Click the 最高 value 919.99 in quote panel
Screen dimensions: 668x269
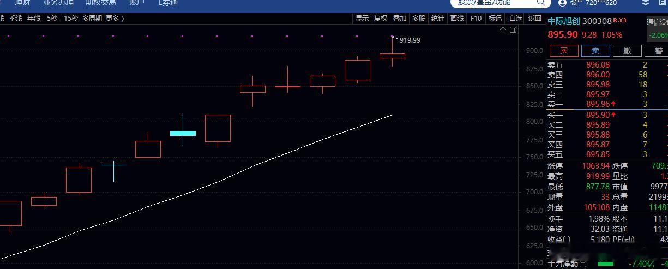pyautogui.click(x=598, y=176)
